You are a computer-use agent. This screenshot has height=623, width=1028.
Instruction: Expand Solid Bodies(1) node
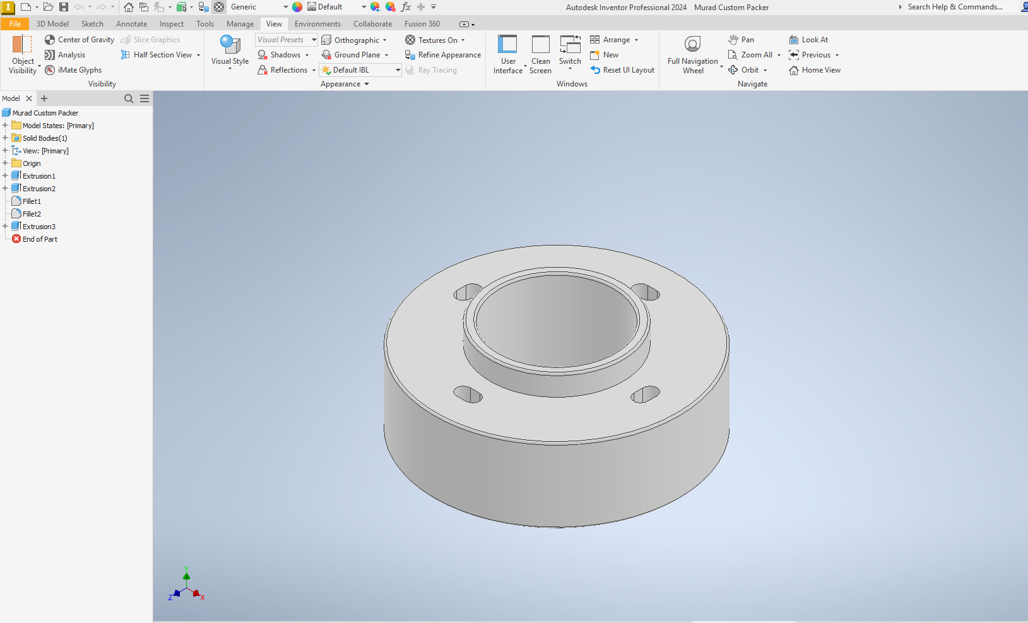tap(5, 138)
